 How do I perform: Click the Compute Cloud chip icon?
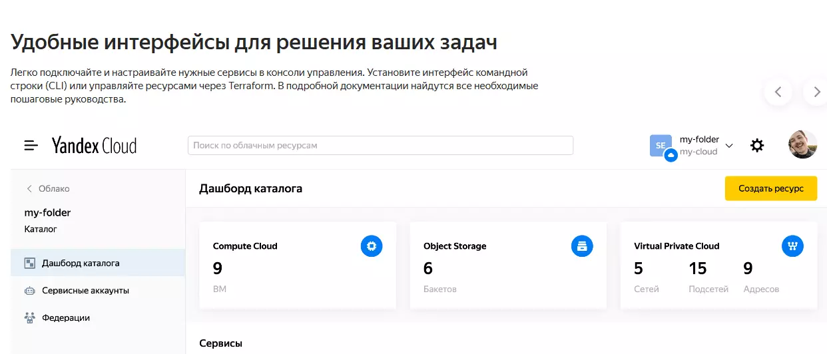click(372, 246)
